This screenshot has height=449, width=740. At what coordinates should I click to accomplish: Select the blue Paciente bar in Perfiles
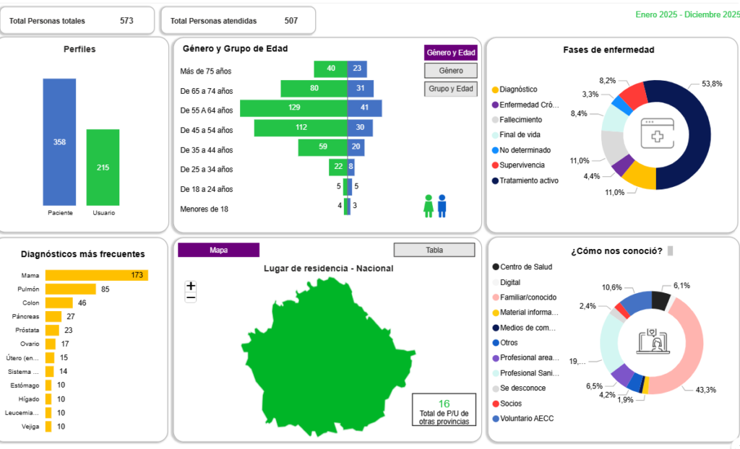59,142
